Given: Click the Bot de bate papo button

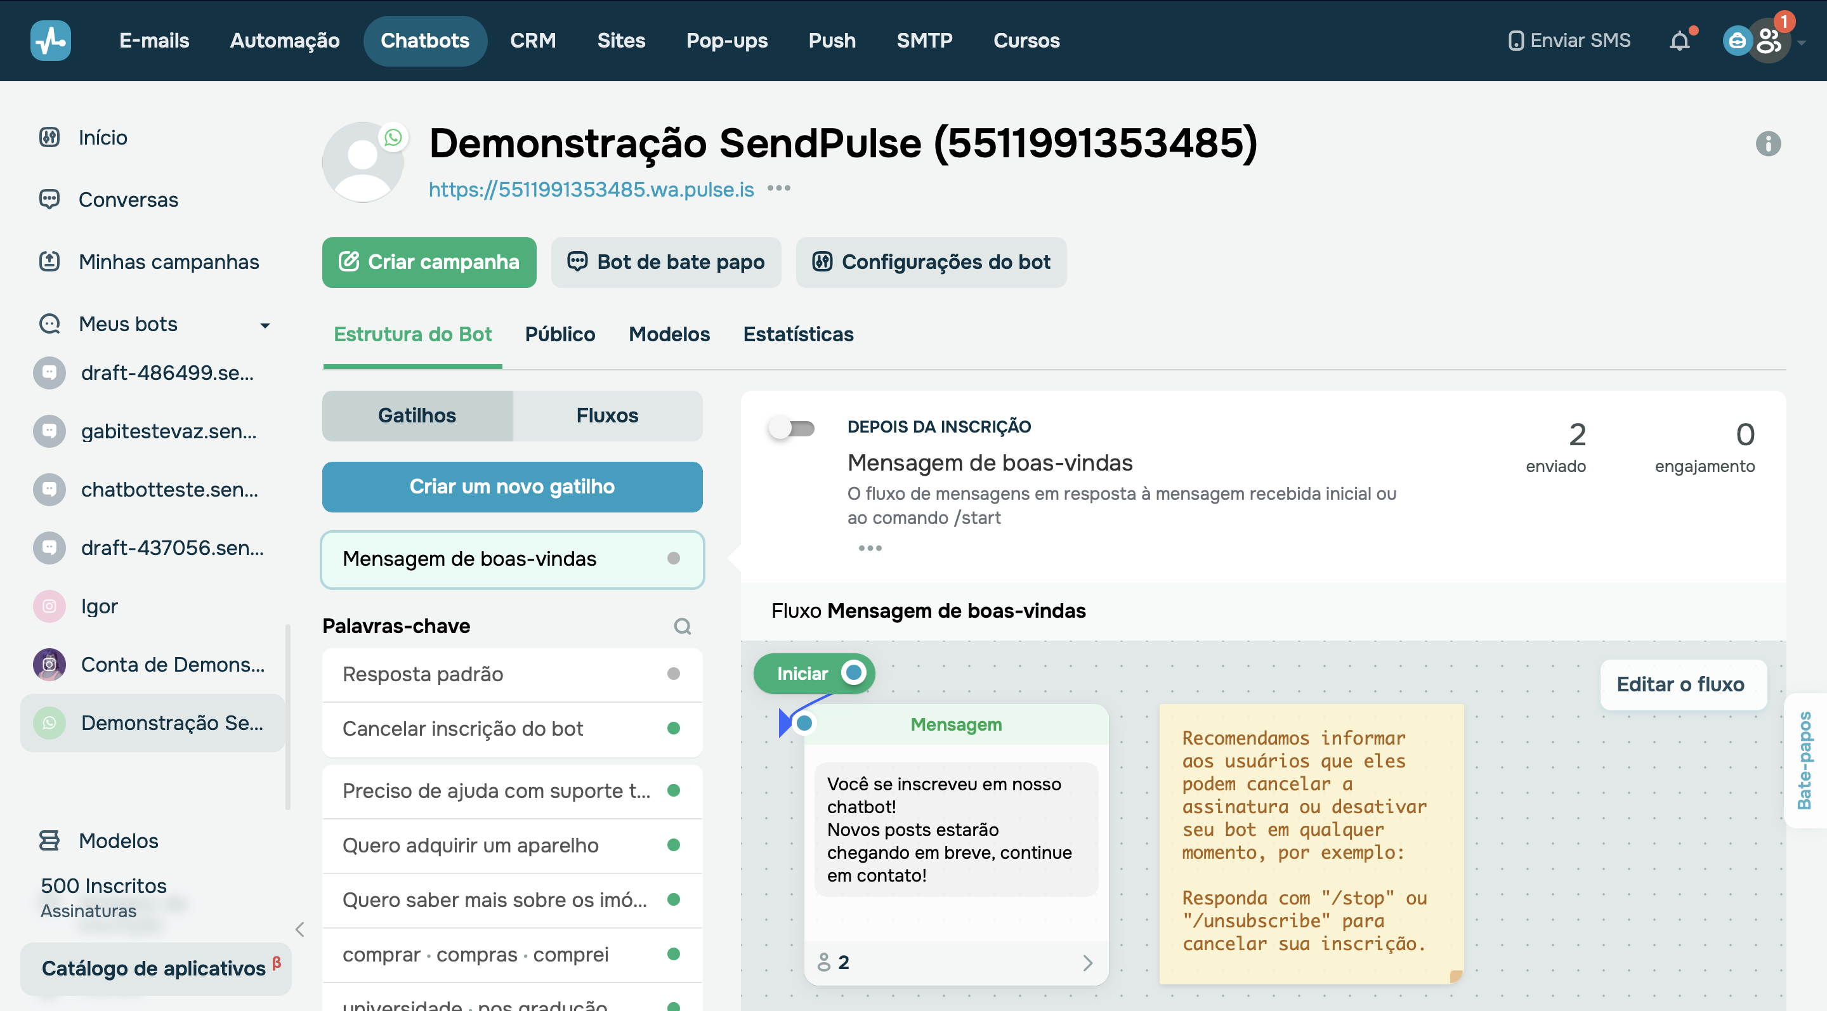Looking at the screenshot, I should click(666, 263).
